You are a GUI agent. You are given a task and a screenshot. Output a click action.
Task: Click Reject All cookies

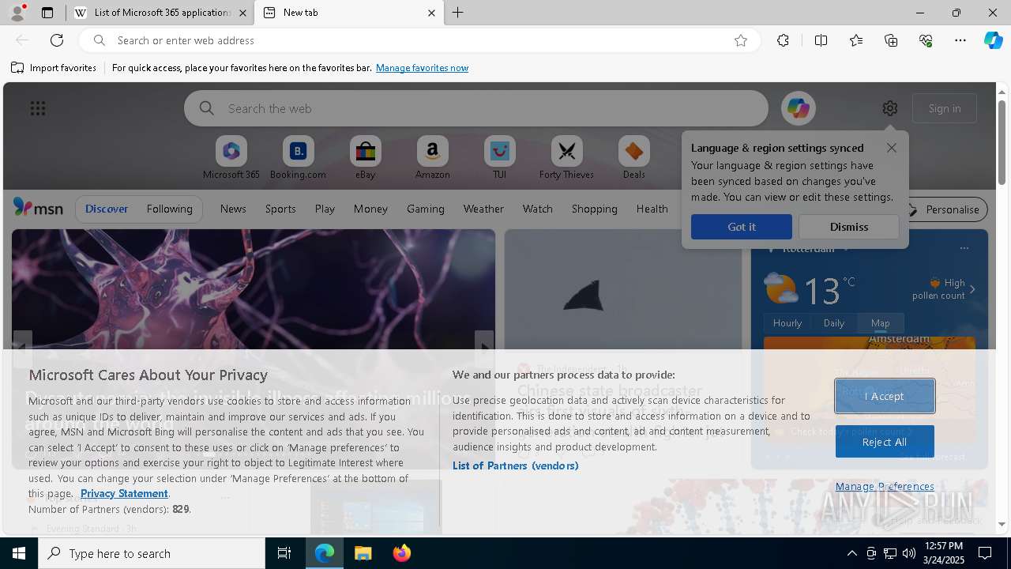[x=884, y=442]
